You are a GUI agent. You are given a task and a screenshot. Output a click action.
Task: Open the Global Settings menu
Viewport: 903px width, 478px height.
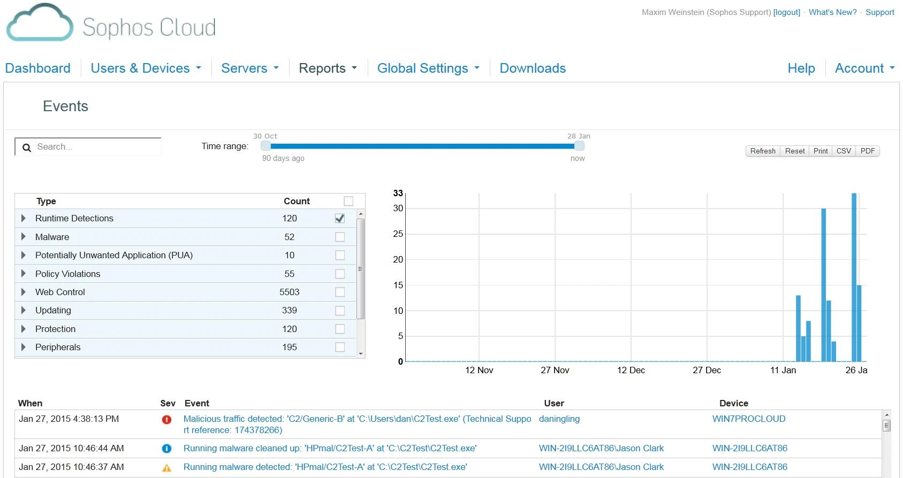428,68
